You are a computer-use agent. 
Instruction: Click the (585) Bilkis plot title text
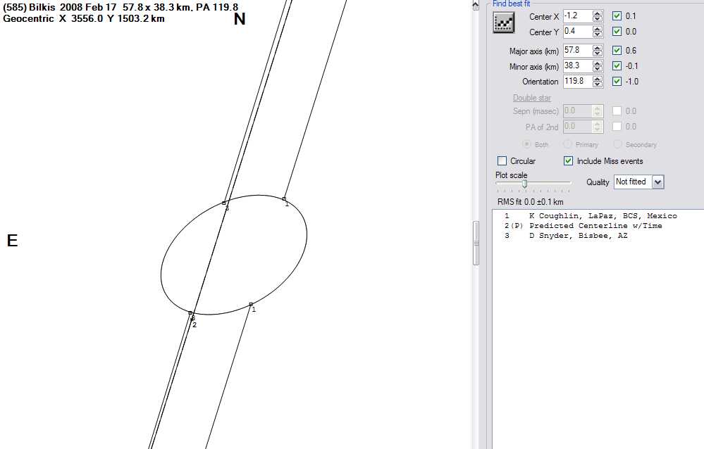[x=121, y=7]
